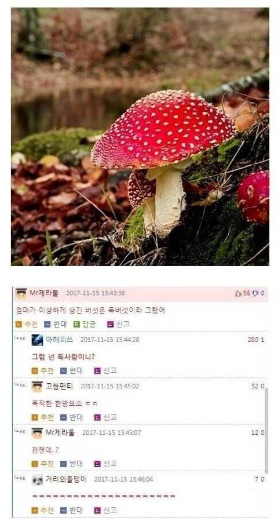Click 추천 under 고철팬티's reply

coord(42,417)
